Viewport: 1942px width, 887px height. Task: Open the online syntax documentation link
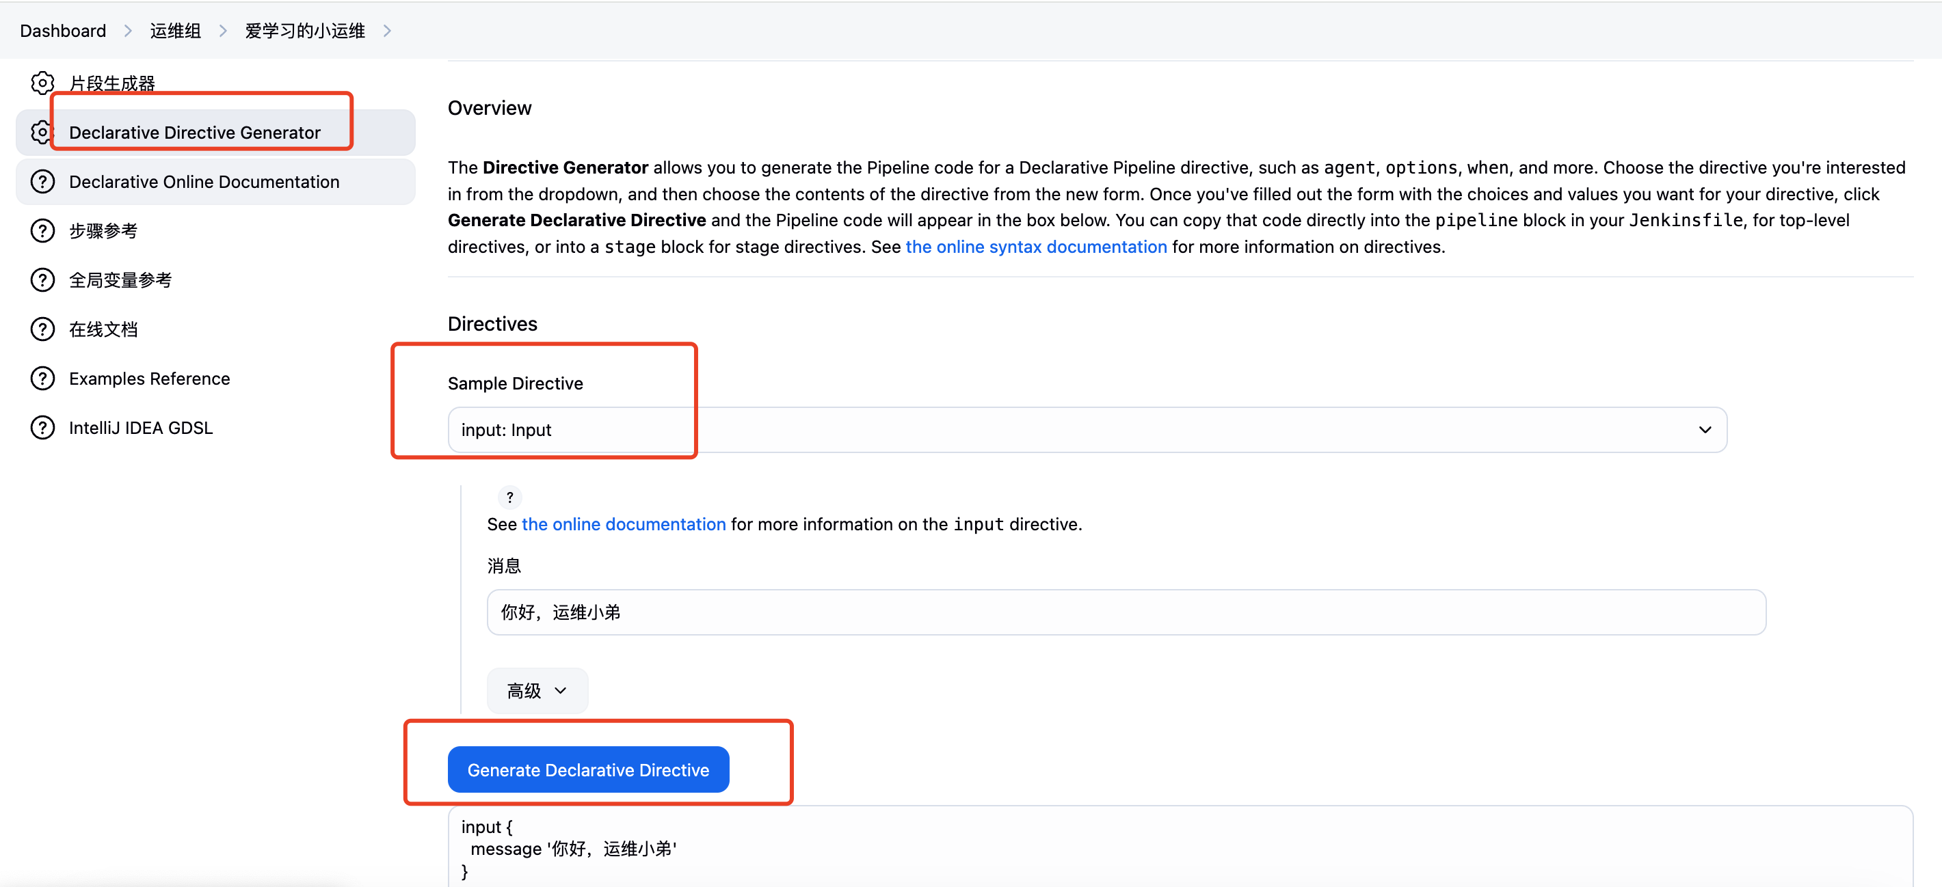(x=1036, y=247)
